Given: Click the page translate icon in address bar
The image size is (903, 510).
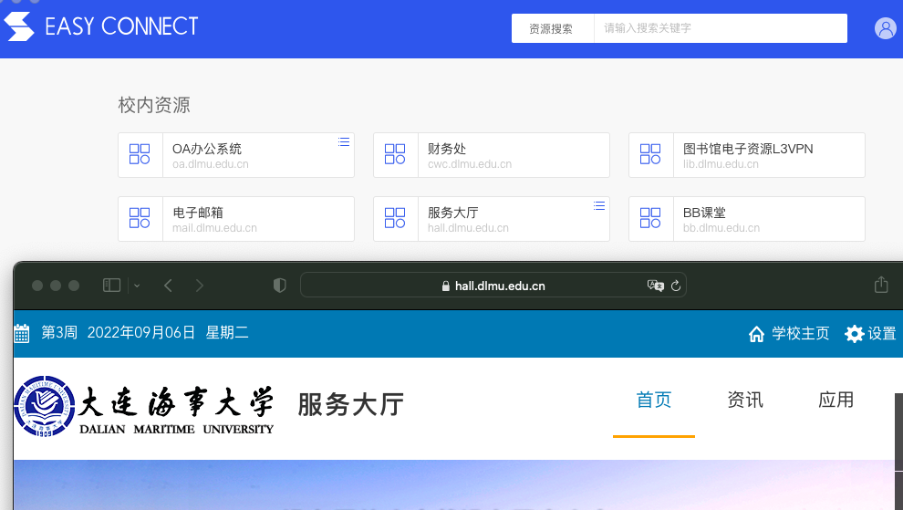Looking at the screenshot, I should pos(655,286).
